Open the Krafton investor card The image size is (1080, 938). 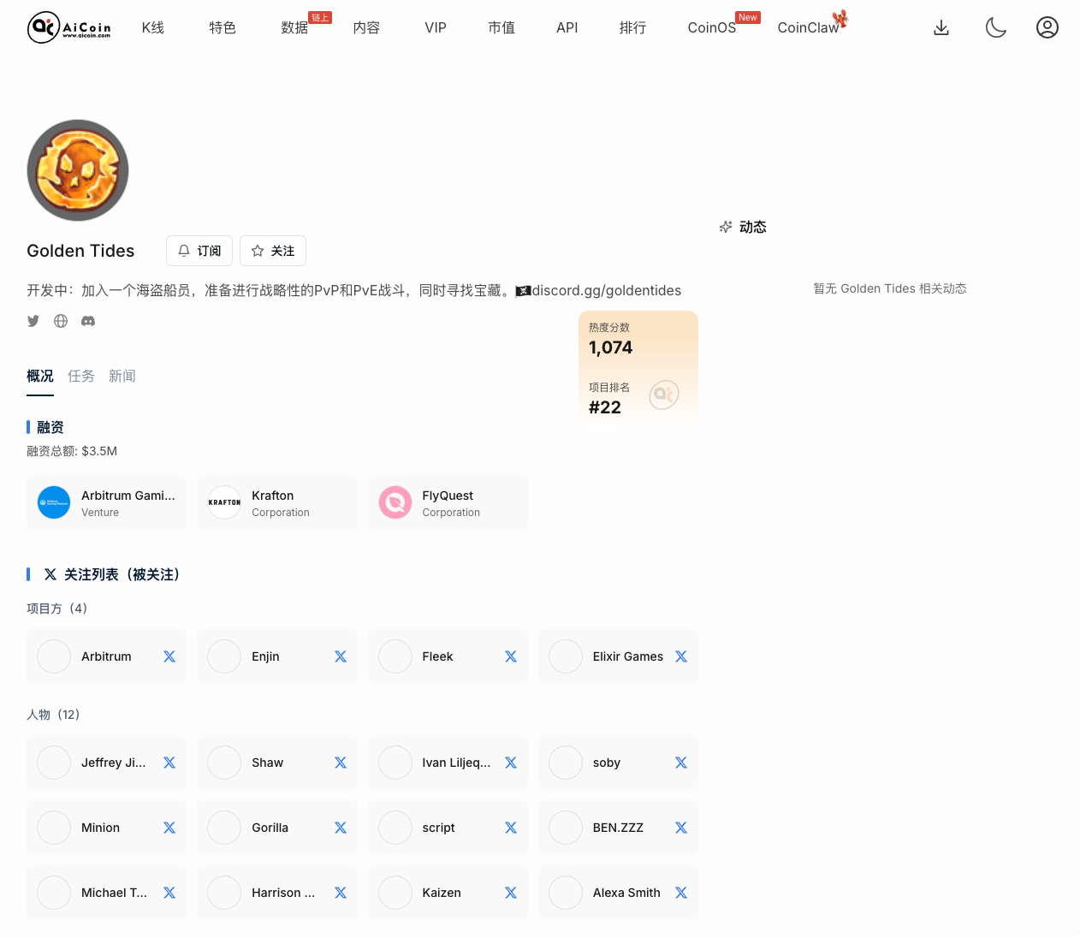[276, 502]
